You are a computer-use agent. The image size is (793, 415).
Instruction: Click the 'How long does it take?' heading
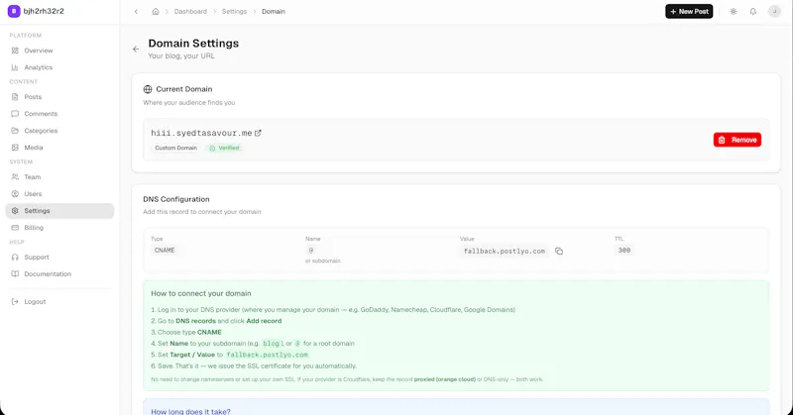(190, 411)
